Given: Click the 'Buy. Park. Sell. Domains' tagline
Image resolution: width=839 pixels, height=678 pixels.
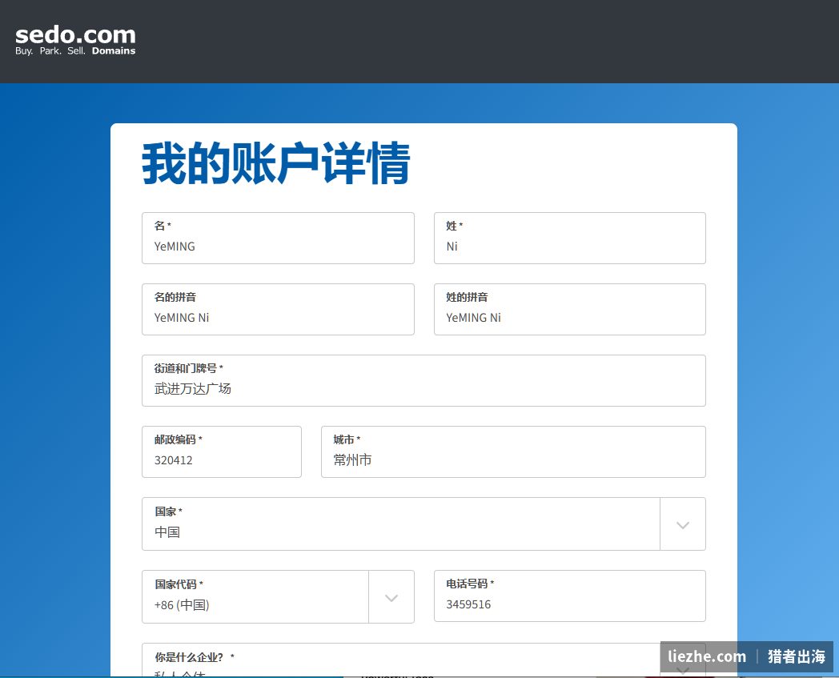Looking at the screenshot, I should (x=75, y=51).
